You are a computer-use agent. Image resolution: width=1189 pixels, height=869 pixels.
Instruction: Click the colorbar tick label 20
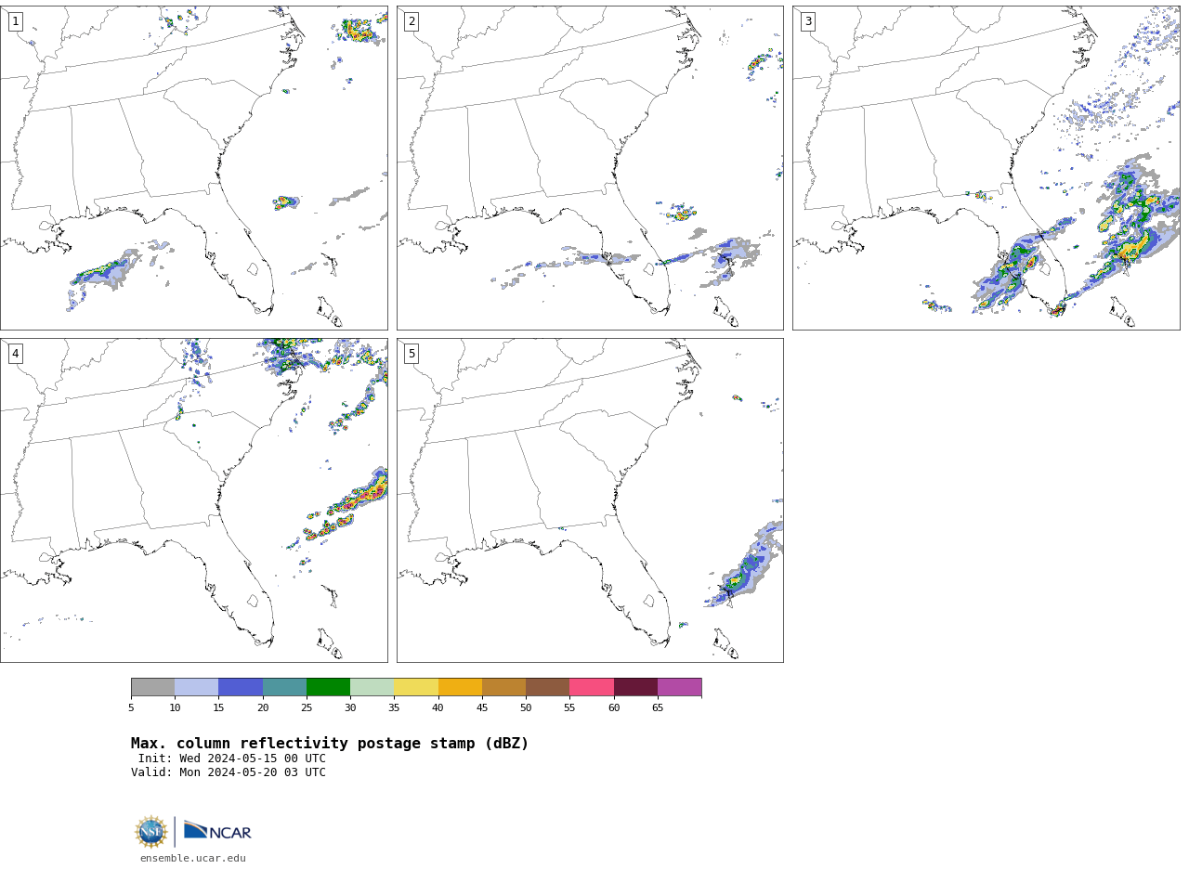point(263,708)
